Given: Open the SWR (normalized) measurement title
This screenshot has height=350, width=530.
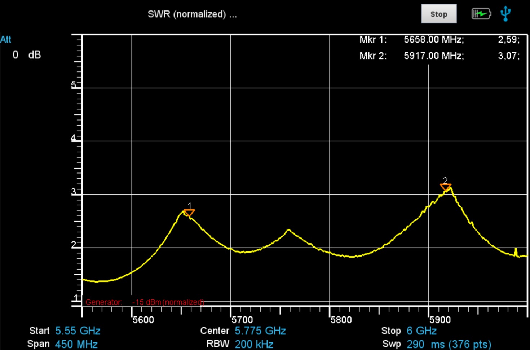Looking at the screenshot, I should (192, 14).
